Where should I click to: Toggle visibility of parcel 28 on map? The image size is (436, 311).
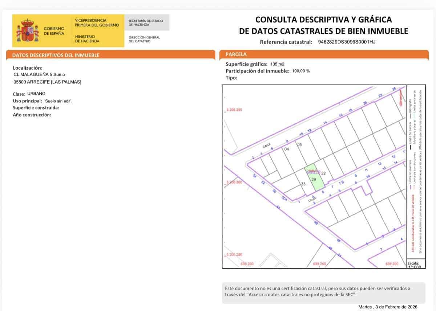point(323,173)
